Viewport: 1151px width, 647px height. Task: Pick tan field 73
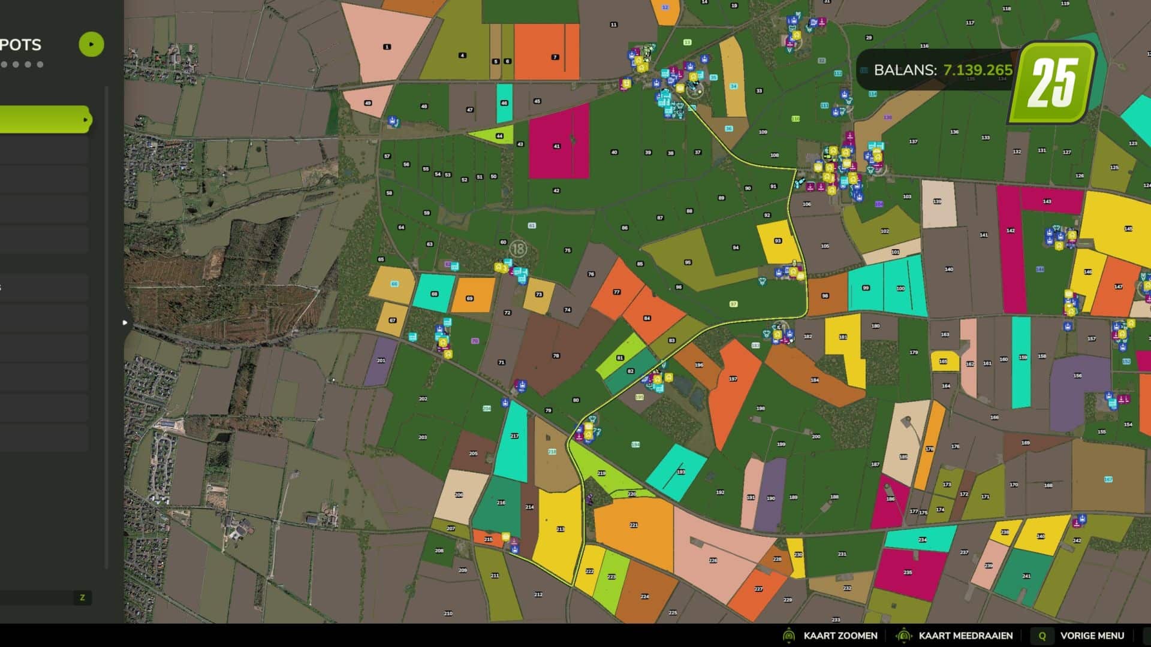(x=538, y=295)
